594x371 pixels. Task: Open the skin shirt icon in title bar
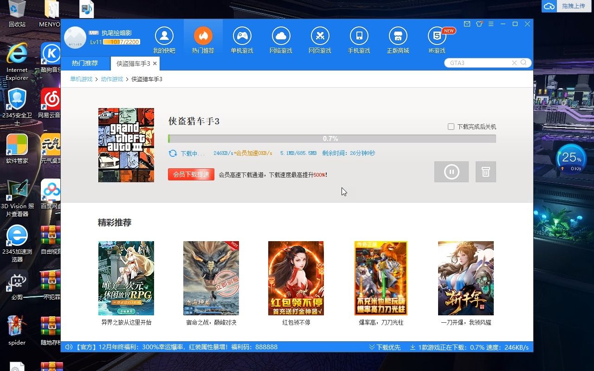tap(479, 24)
